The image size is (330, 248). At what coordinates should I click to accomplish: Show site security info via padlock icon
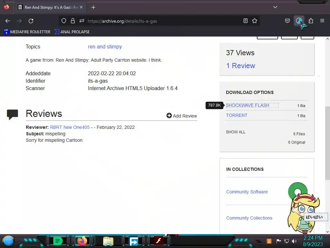point(73,21)
